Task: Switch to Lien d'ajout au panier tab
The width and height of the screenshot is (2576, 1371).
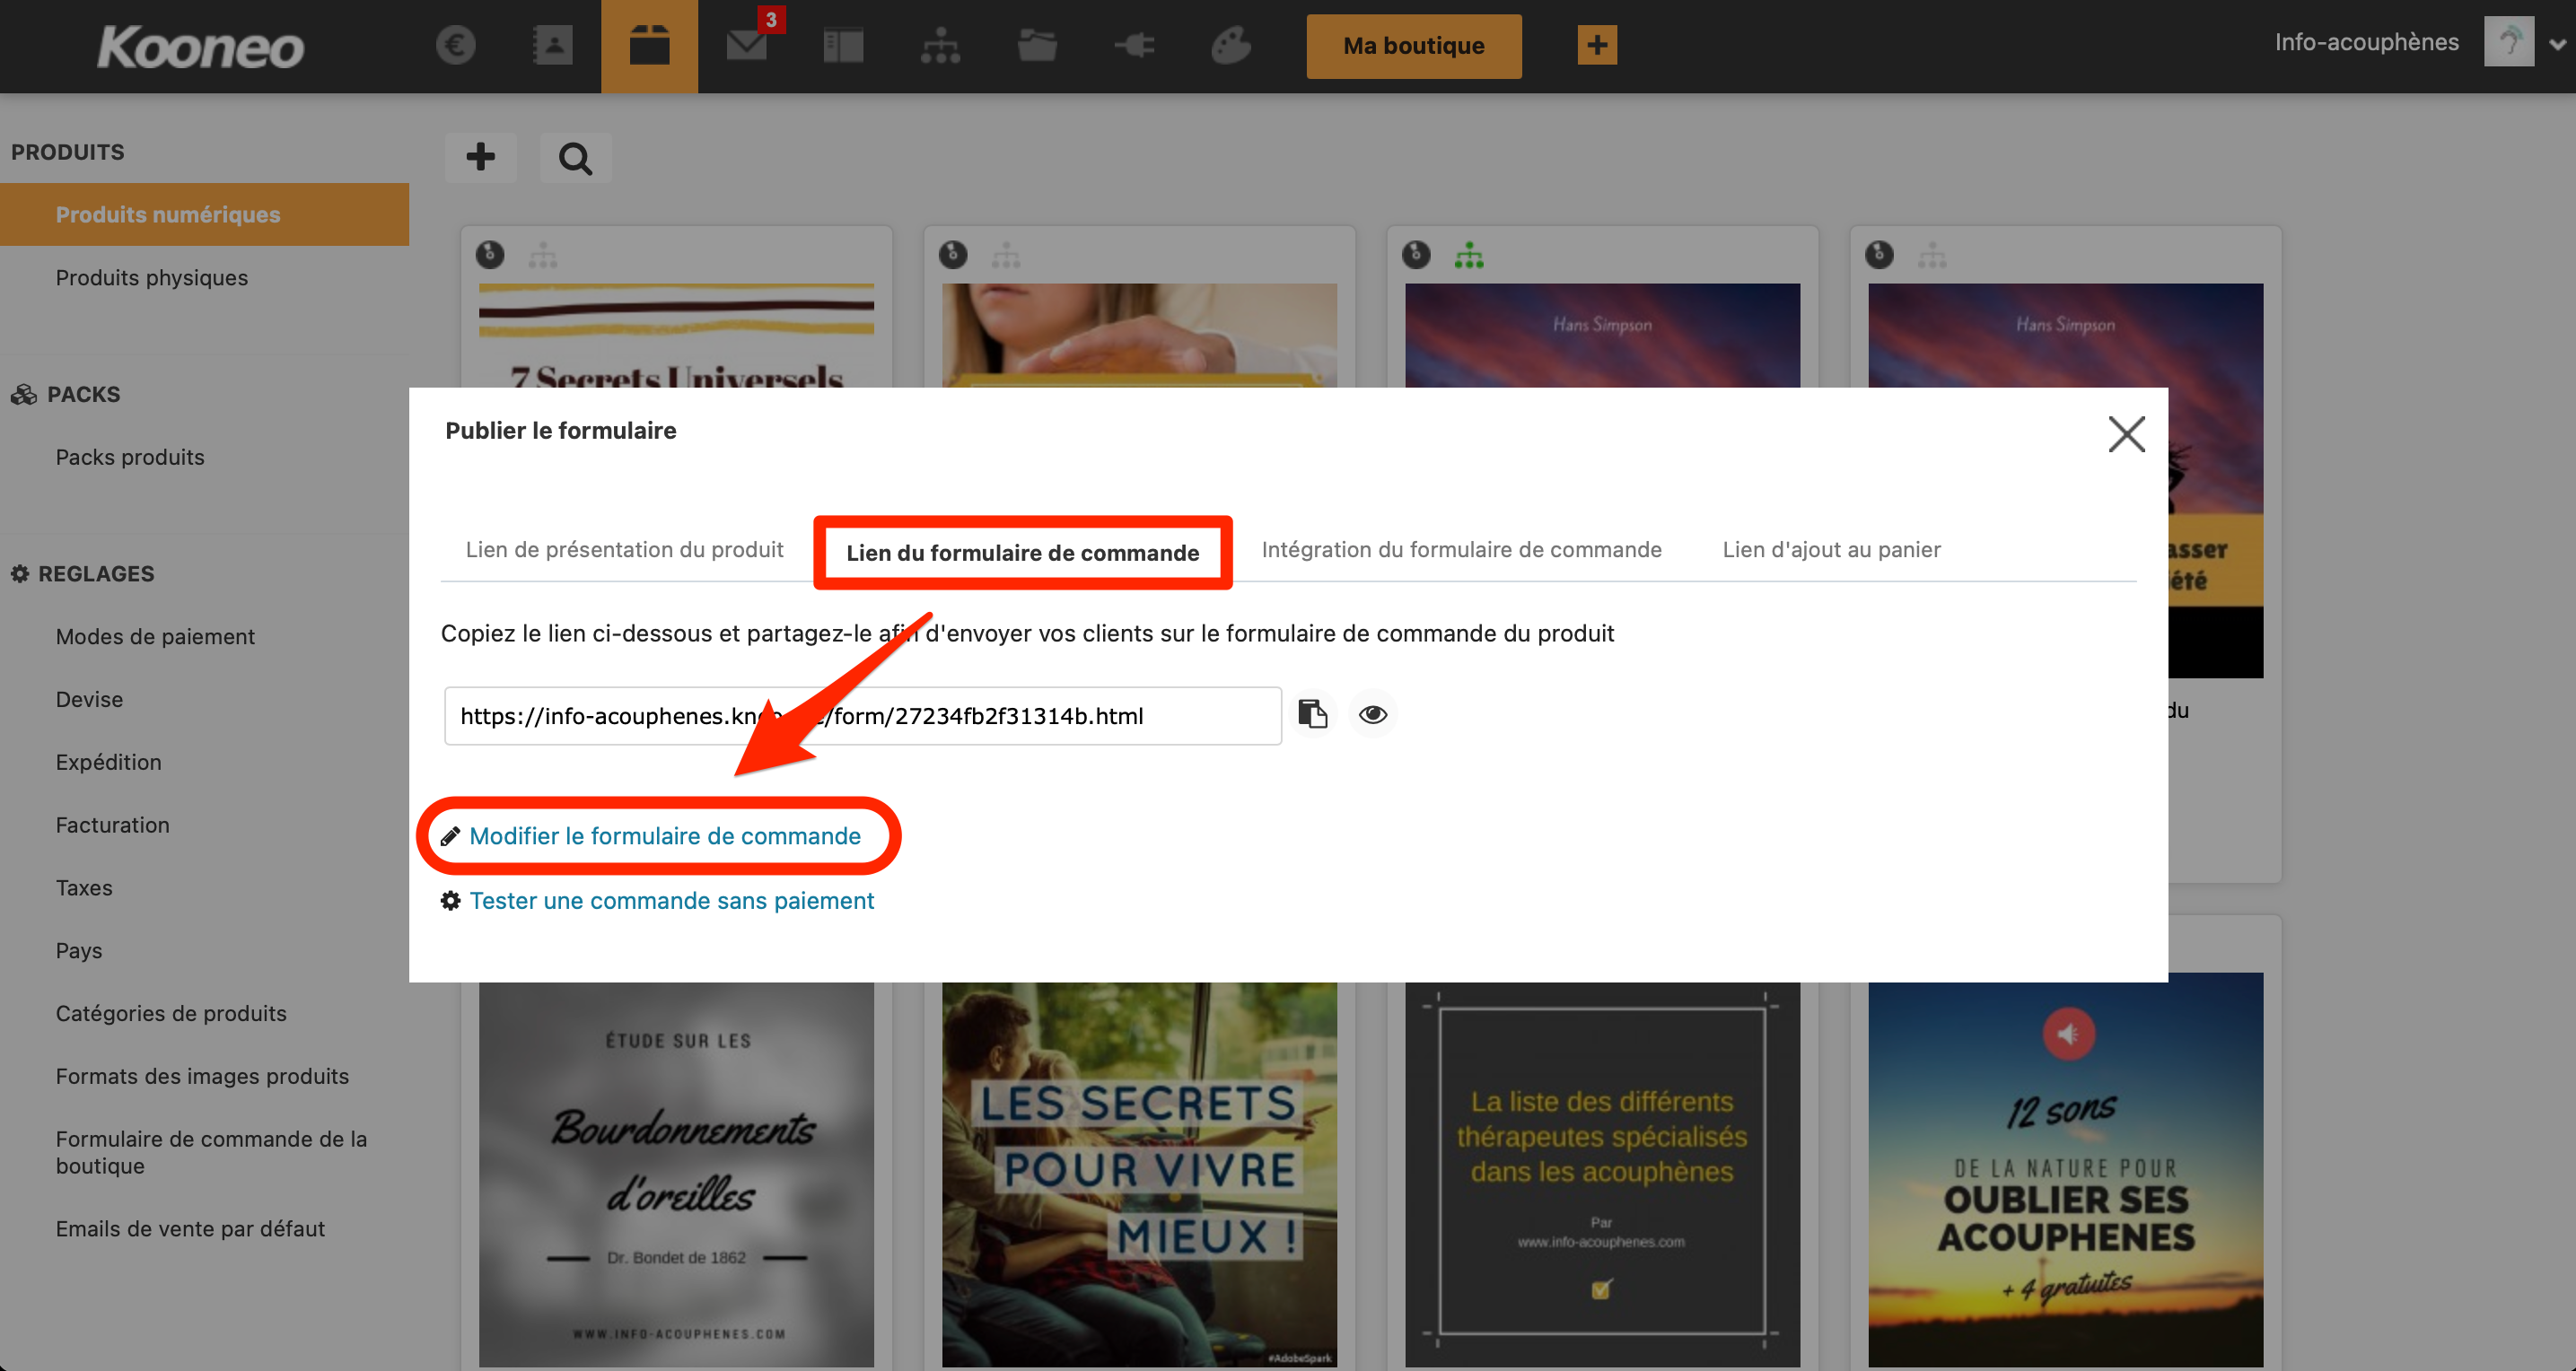Action: (1831, 549)
